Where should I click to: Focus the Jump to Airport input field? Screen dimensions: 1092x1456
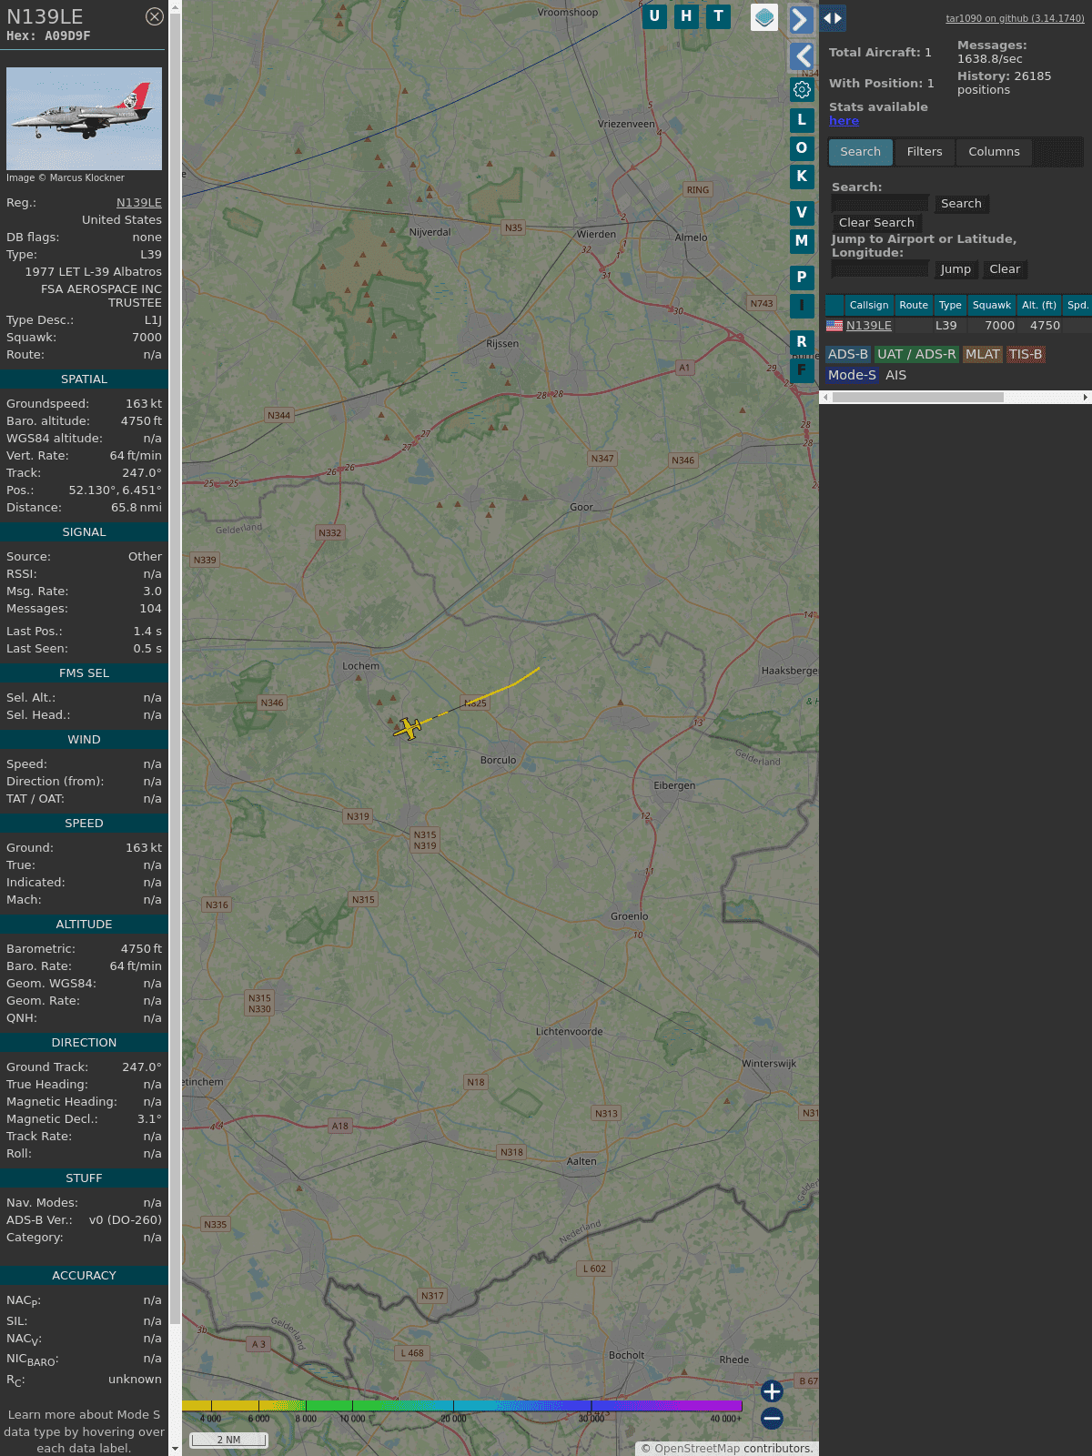click(x=880, y=268)
